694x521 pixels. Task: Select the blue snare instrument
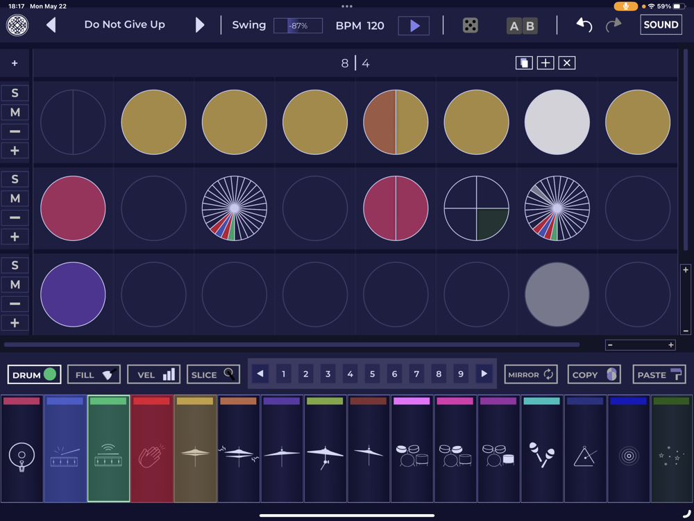coord(65,449)
